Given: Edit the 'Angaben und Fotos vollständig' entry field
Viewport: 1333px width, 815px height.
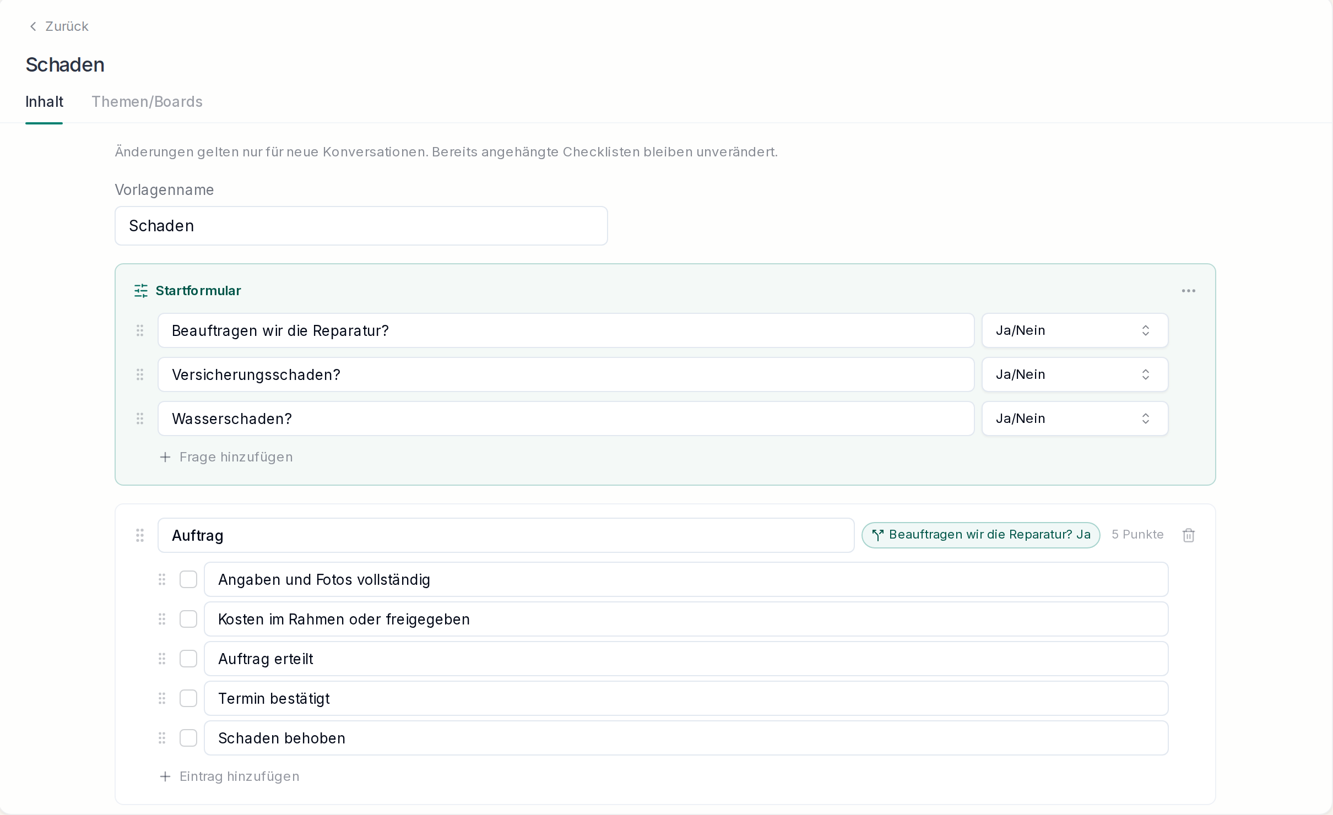Looking at the screenshot, I should tap(686, 579).
